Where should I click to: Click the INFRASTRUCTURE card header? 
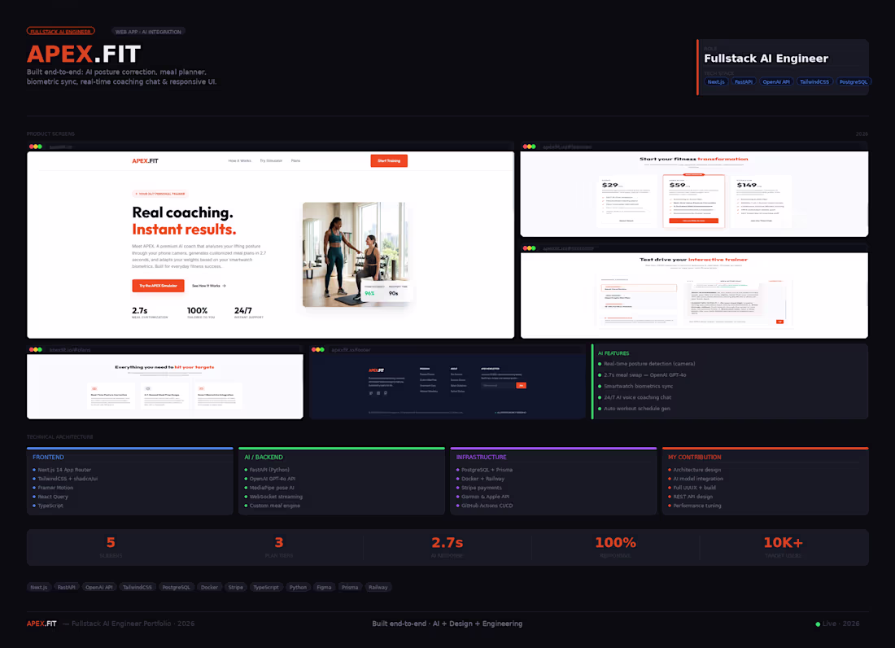[481, 458]
